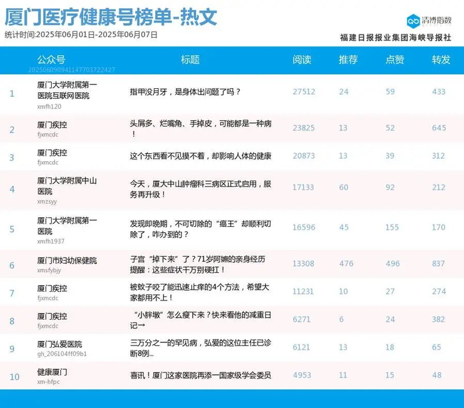Open article 头屑多、烂嘴角、手掉皮
Image resolution: width=464 pixels, height=408 pixels.
tap(201, 129)
